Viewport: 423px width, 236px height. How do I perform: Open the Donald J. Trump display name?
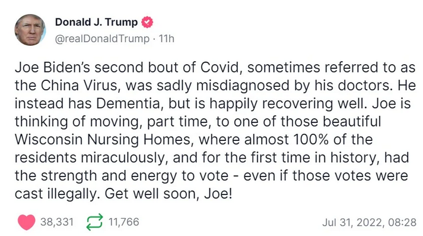pyautogui.click(x=96, y=22)
